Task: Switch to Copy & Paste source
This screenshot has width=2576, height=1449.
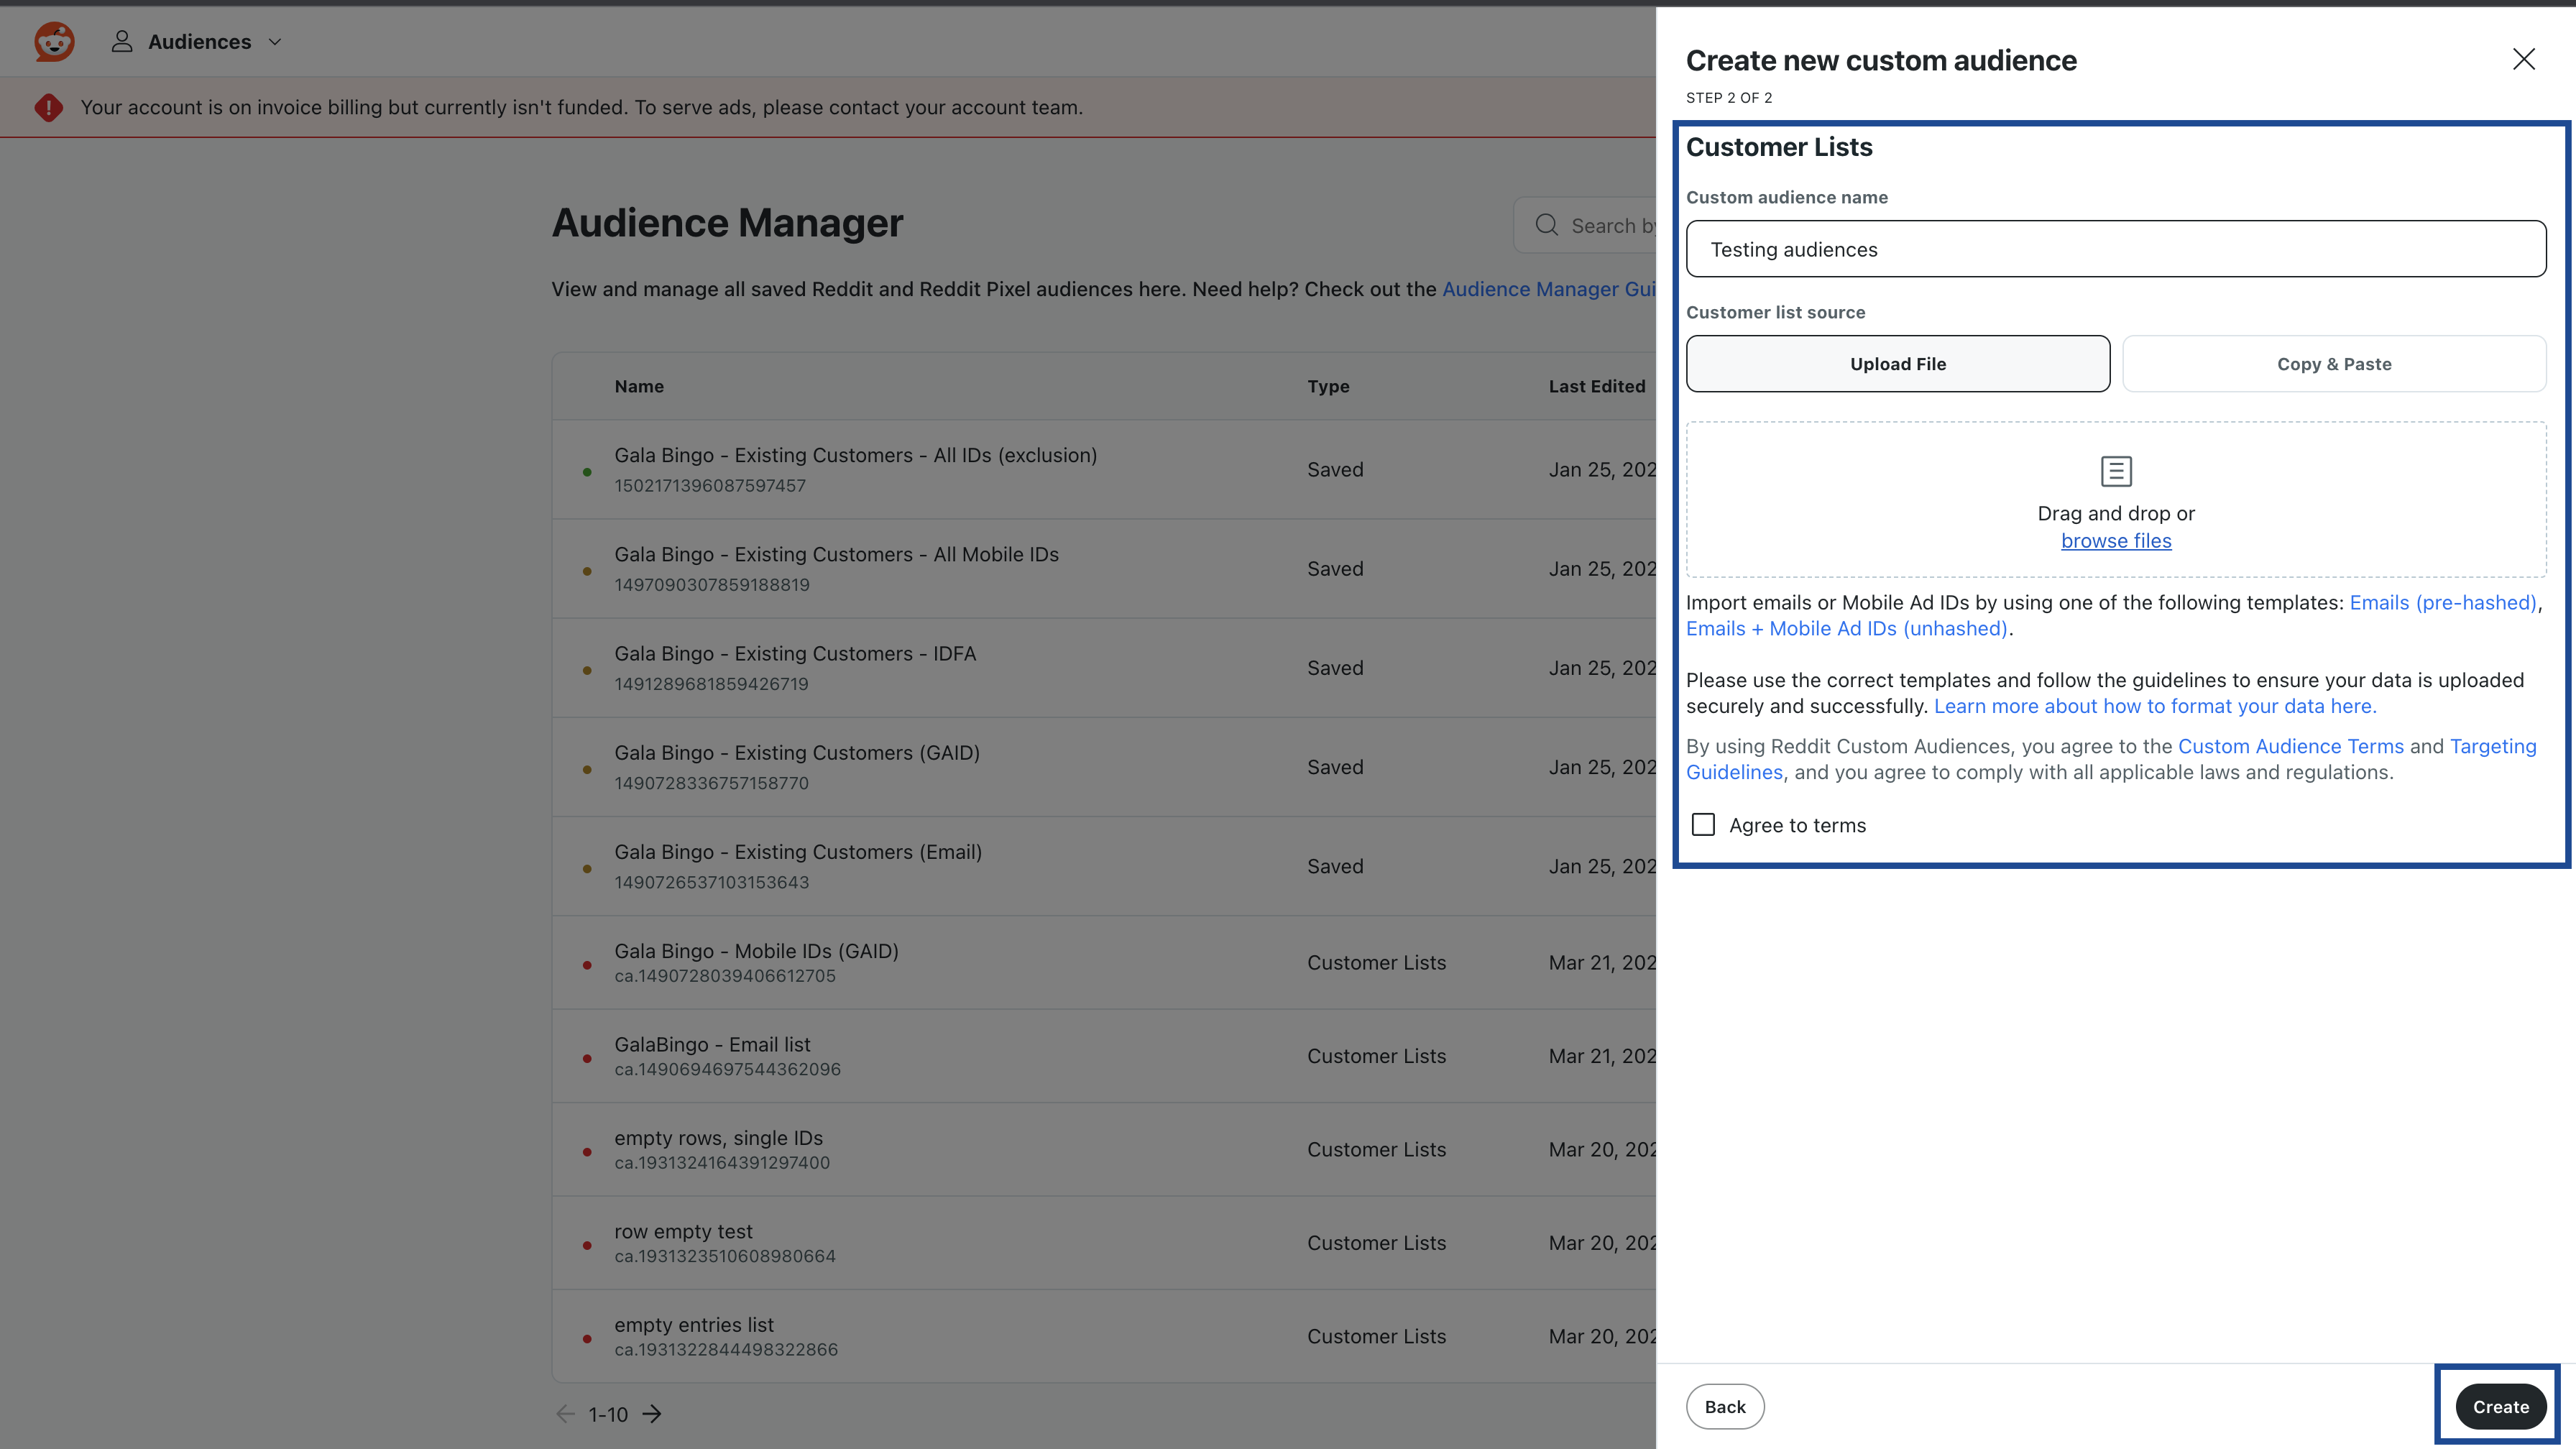Action: 2333,364
